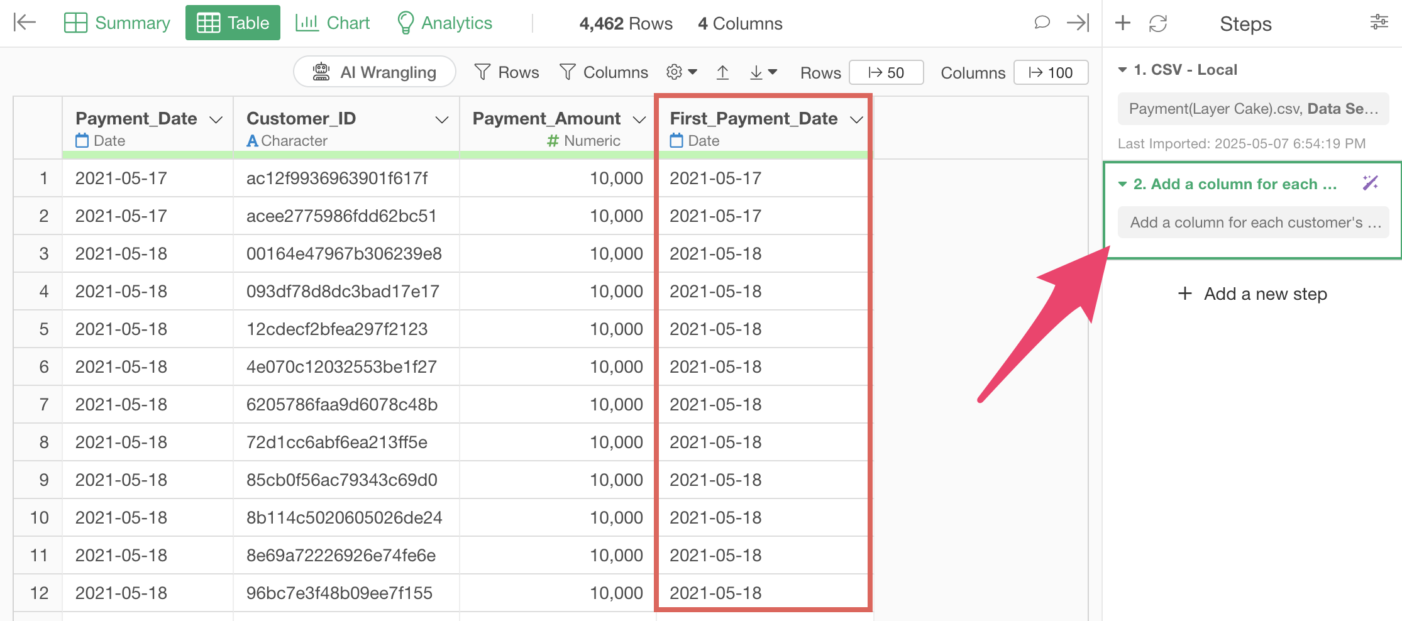
Task: Open the download arrow dropdown menu
Action: [x=763, y=73]
